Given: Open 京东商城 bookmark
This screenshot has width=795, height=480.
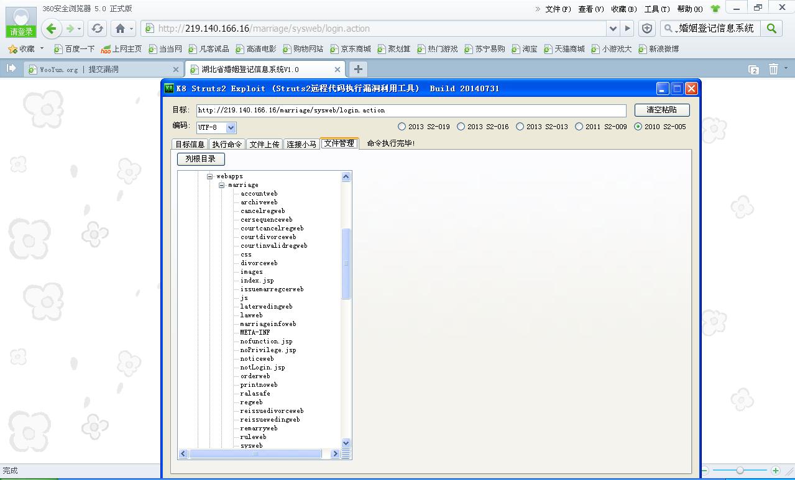Looking at the screenshot, I should tap(350, 48).
